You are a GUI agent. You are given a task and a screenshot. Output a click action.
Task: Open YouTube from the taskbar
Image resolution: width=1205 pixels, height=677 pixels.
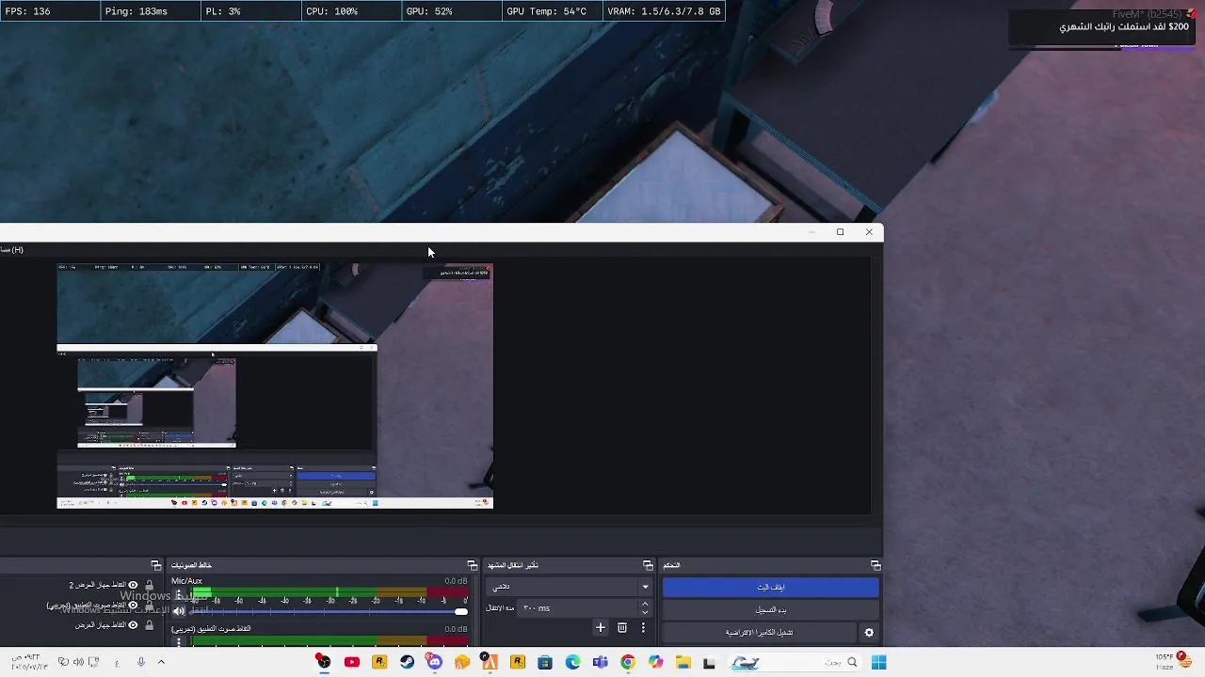pyautogui.click(x=351, y=662)
